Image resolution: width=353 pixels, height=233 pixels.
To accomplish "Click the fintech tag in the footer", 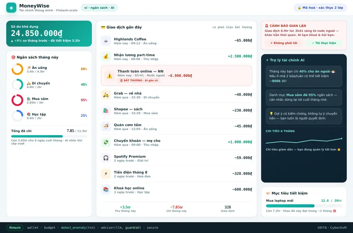I will tap(15, 227).
